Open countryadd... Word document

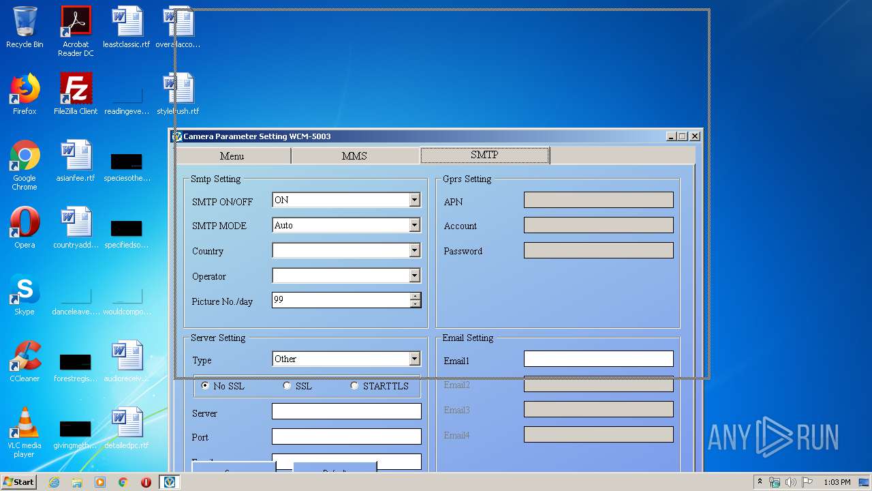point(76,228)
